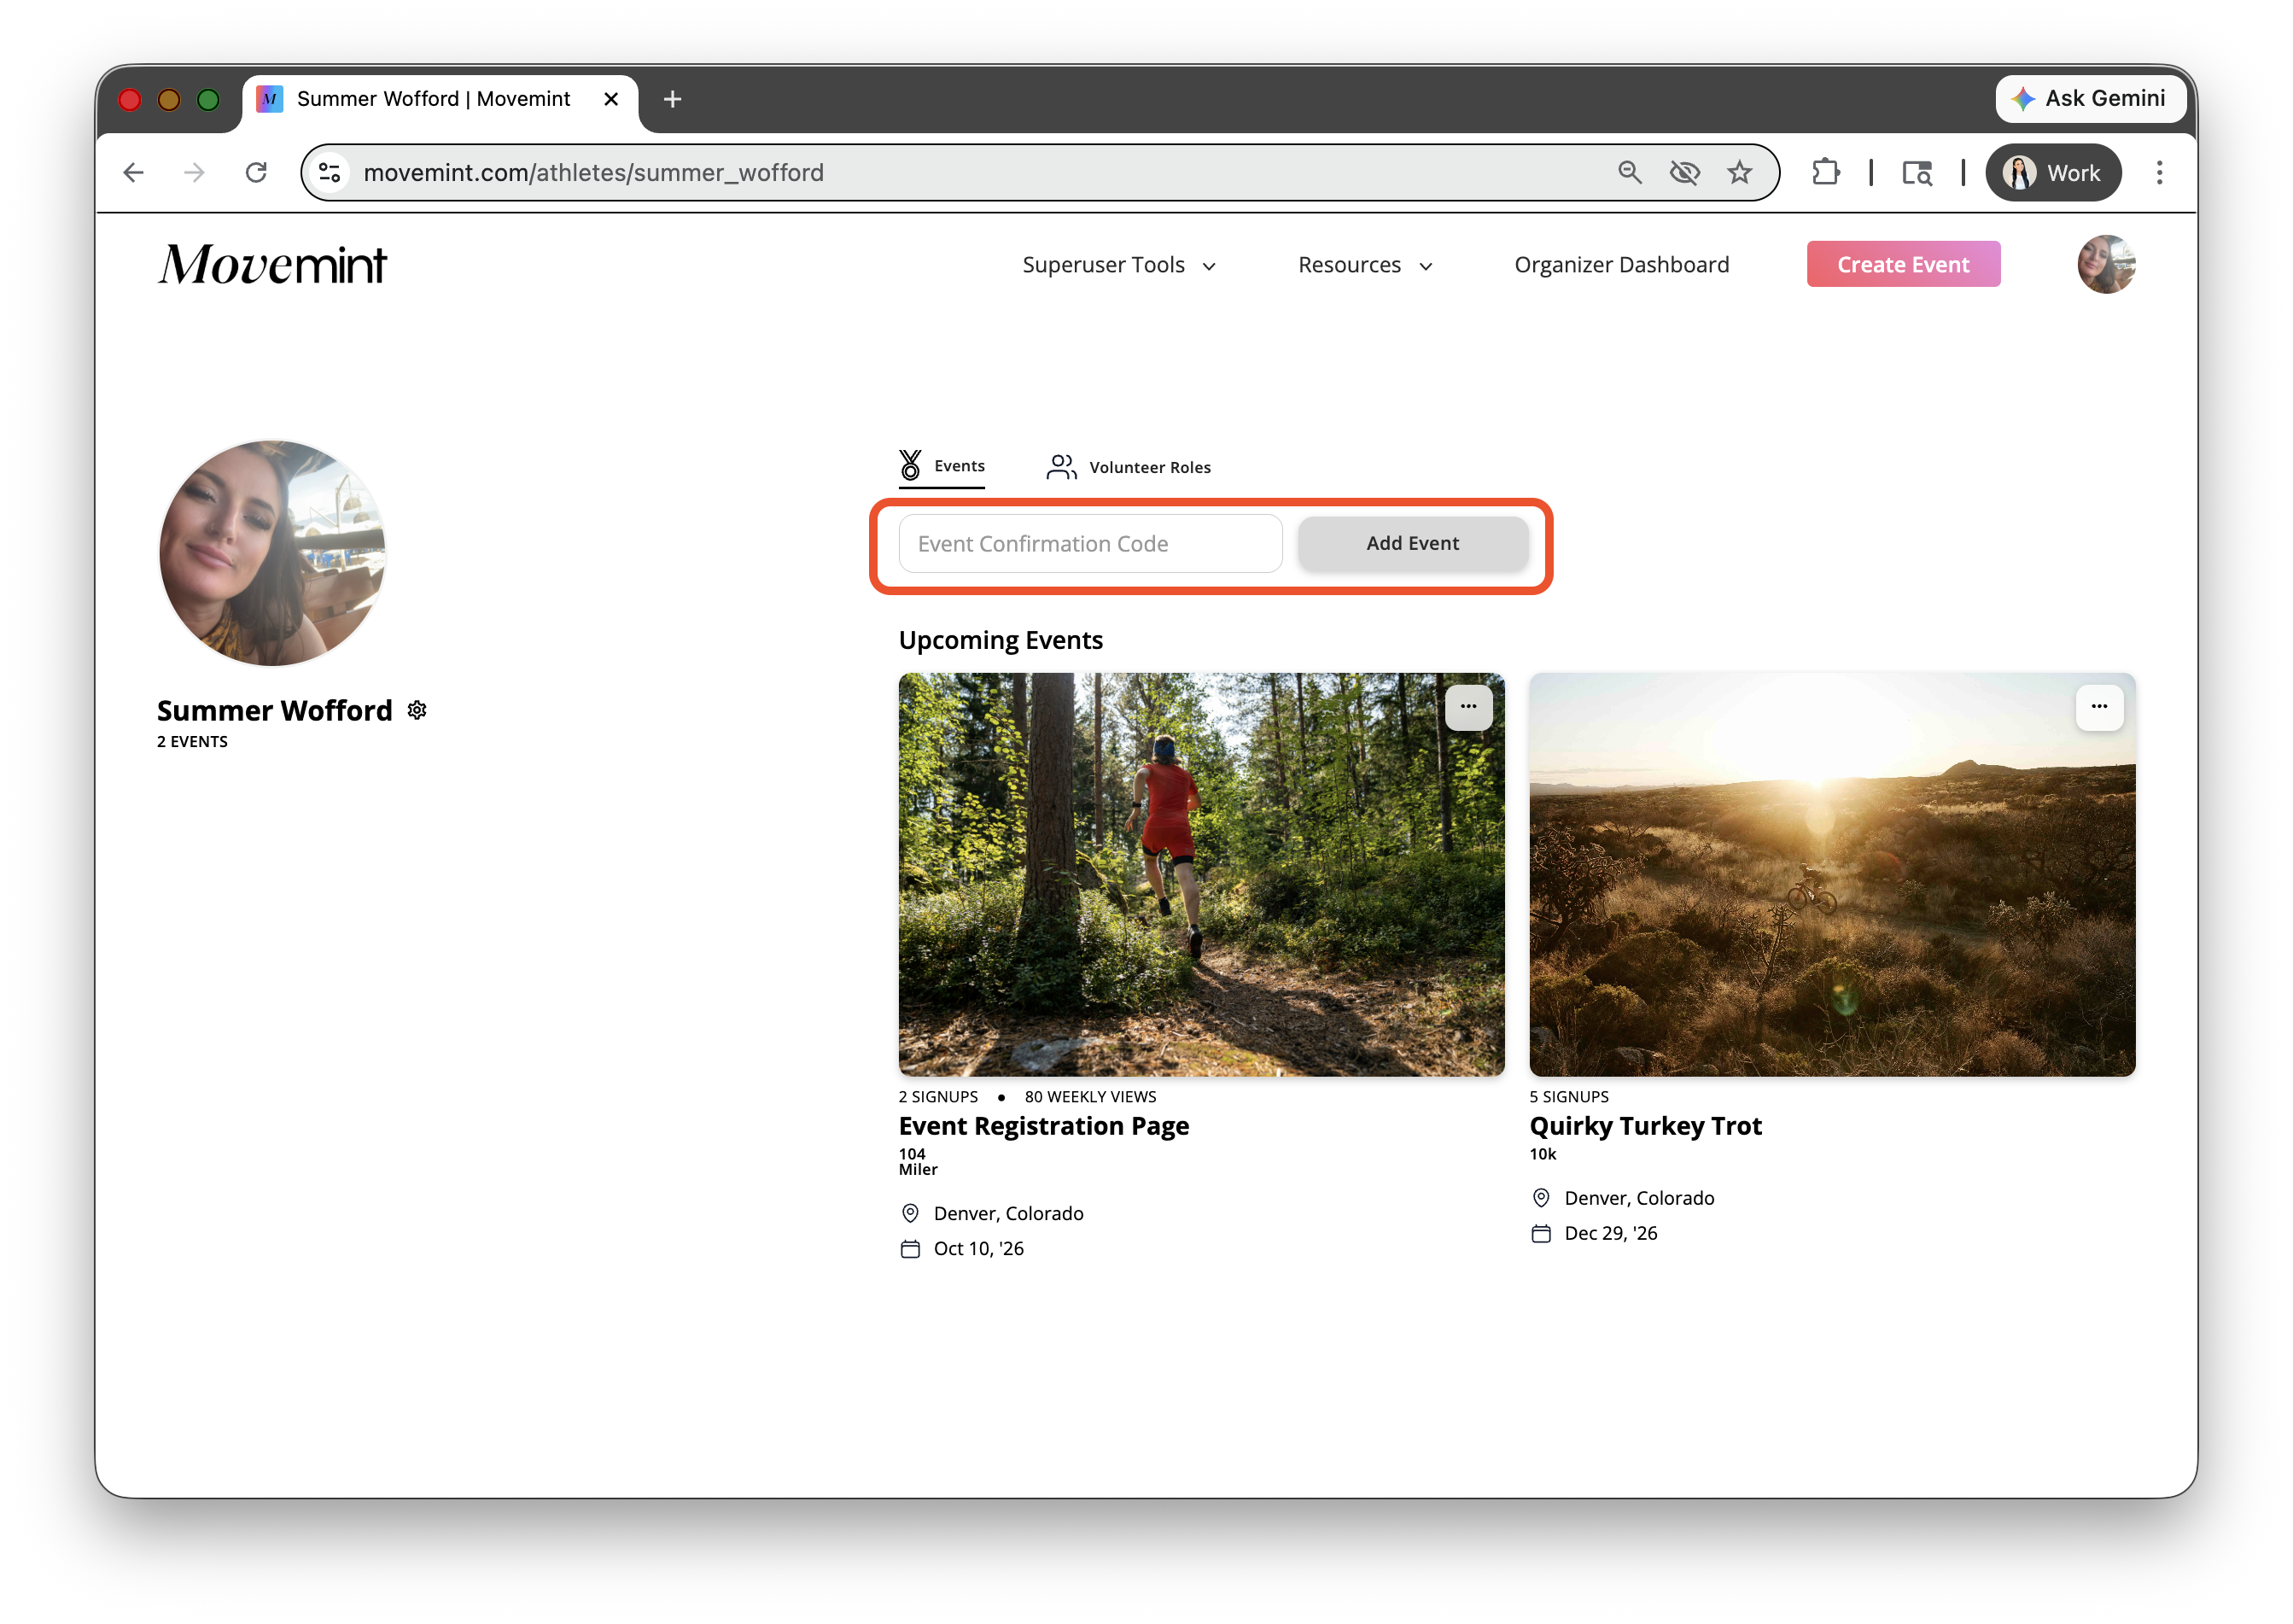The image size is (2293, 1624).
Task: Click the Oct 10, '26 date
Action: click(978, 1249)
